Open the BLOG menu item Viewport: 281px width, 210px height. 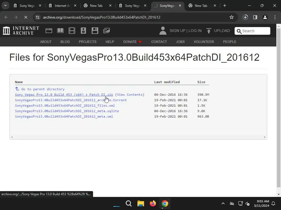65,42
